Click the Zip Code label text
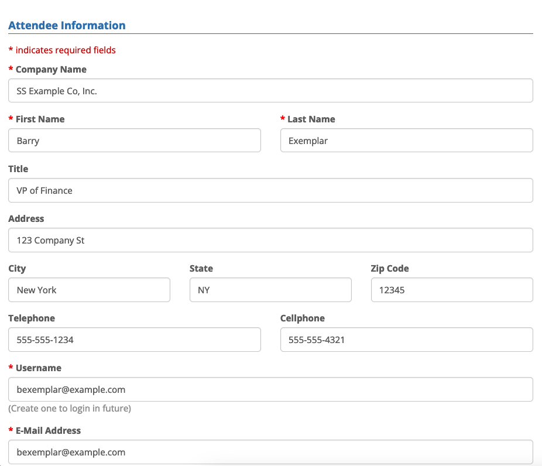 (x=390, y=268)
